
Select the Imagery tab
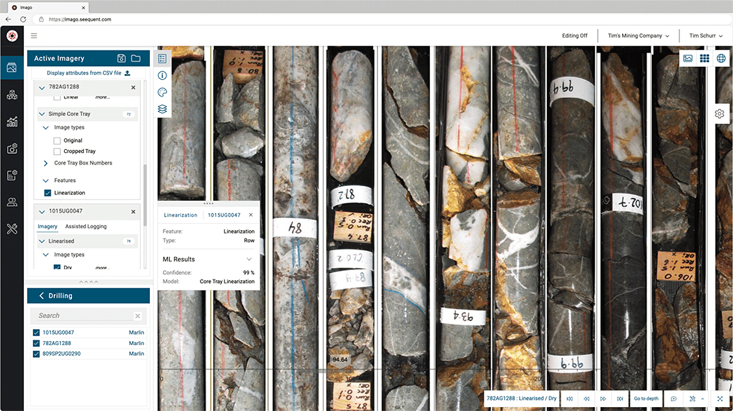click(x=47, y=226)
